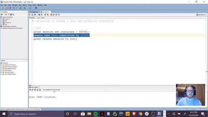This screenshot has width=208, height=117.
Task: Run the statement with the green play icon
Action: click(30, 15)
